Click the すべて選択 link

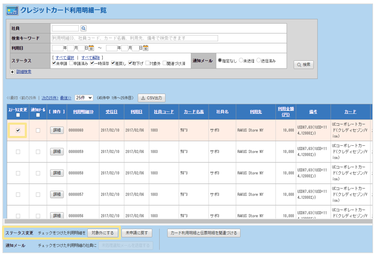65,57
